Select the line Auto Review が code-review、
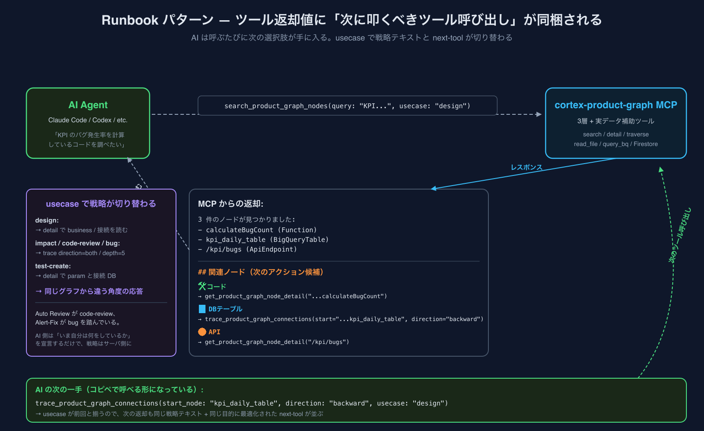This screenshot has width=704, height=431. tap(76, 314)
